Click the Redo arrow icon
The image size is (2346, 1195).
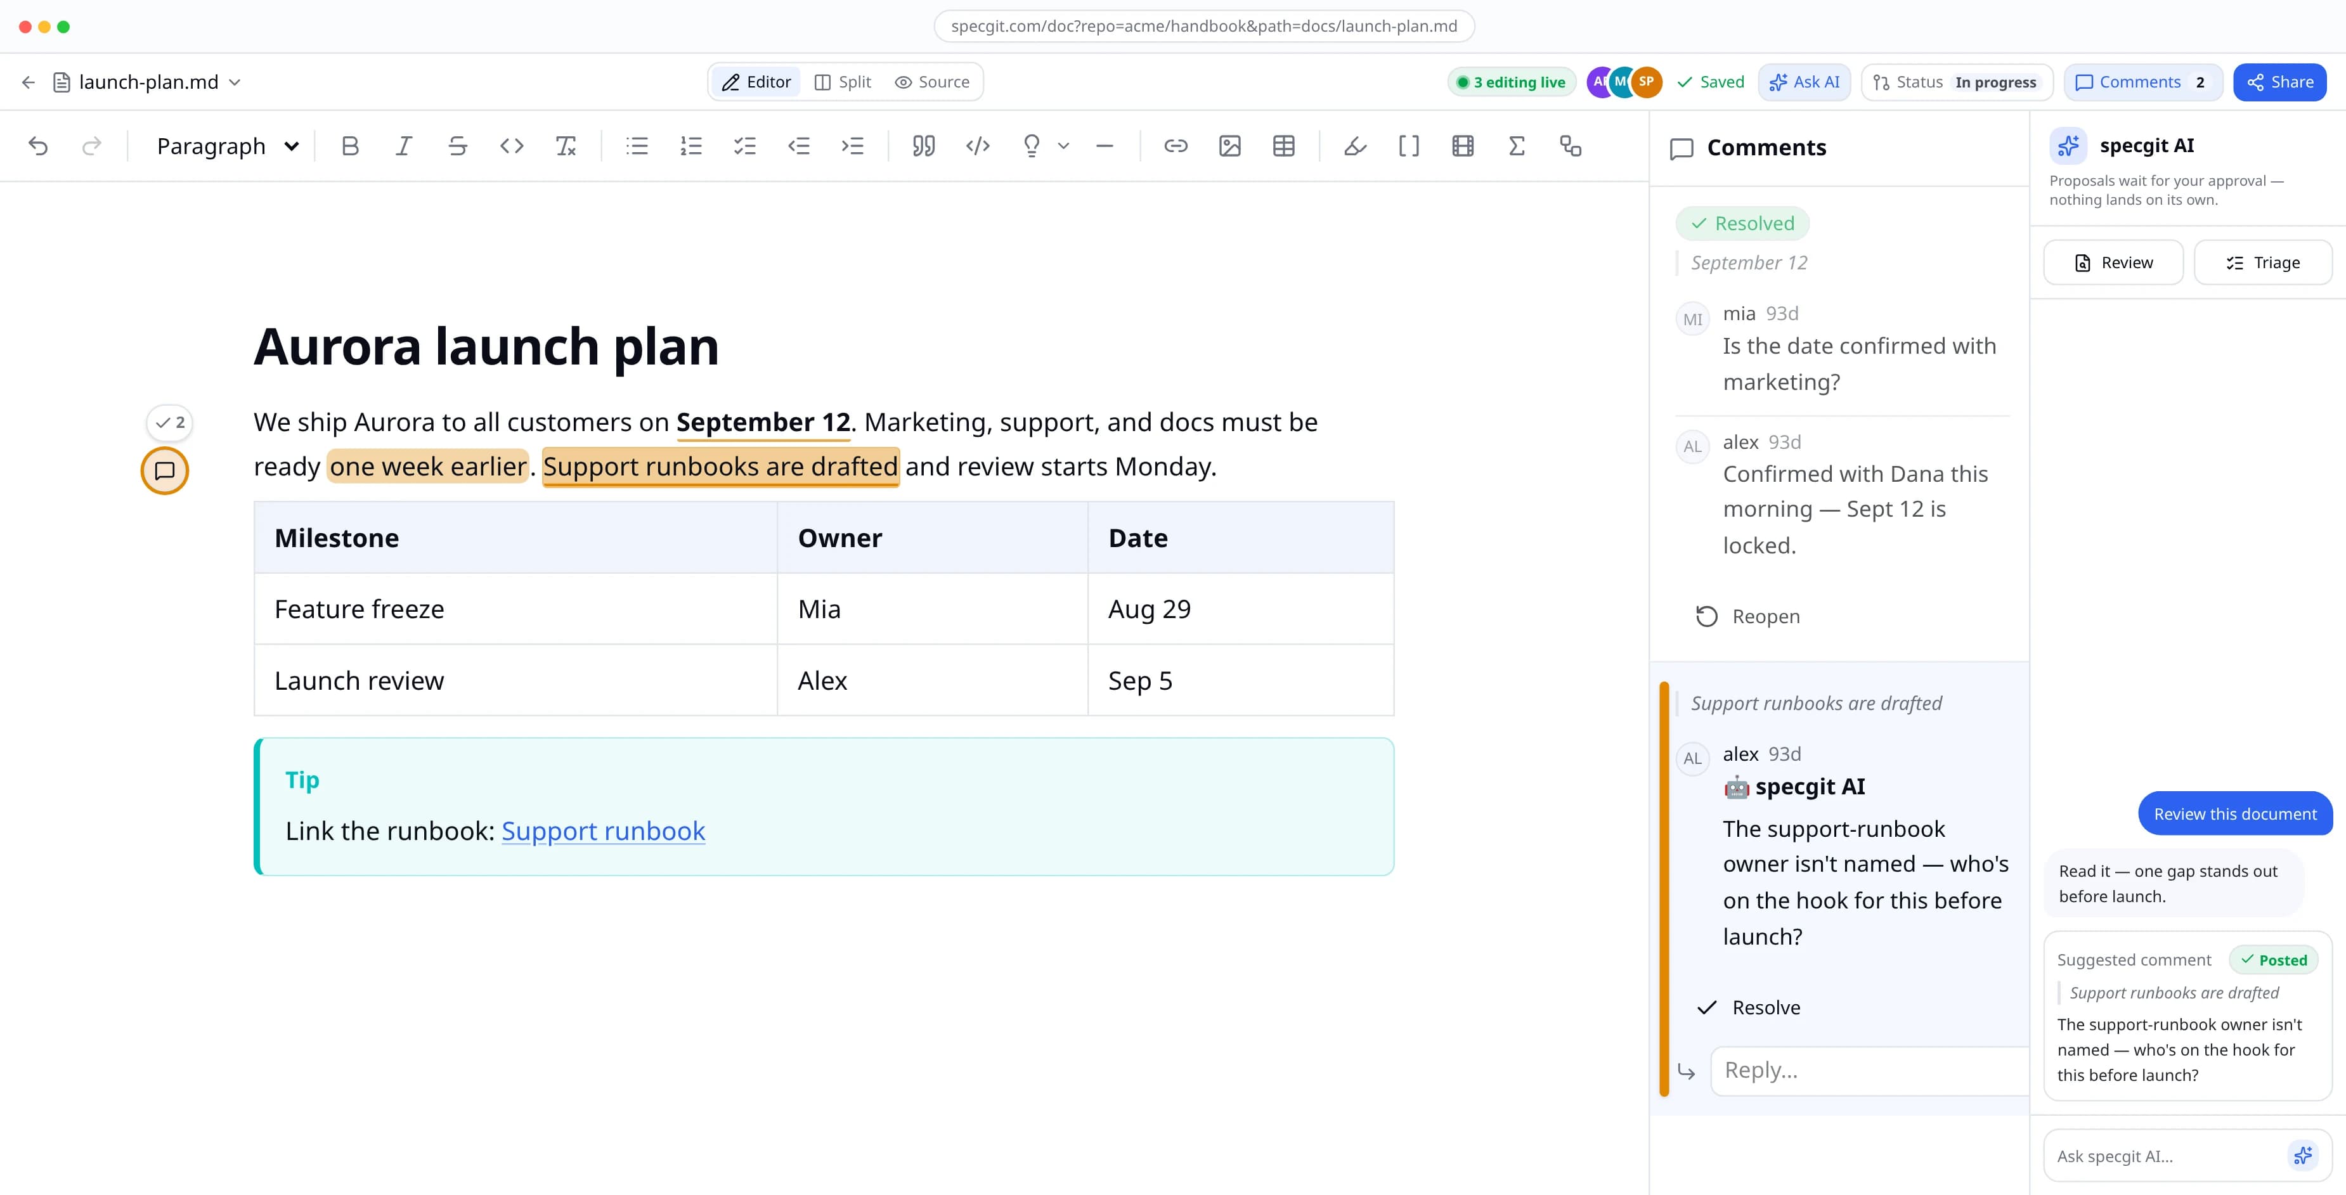coord(91,146)
